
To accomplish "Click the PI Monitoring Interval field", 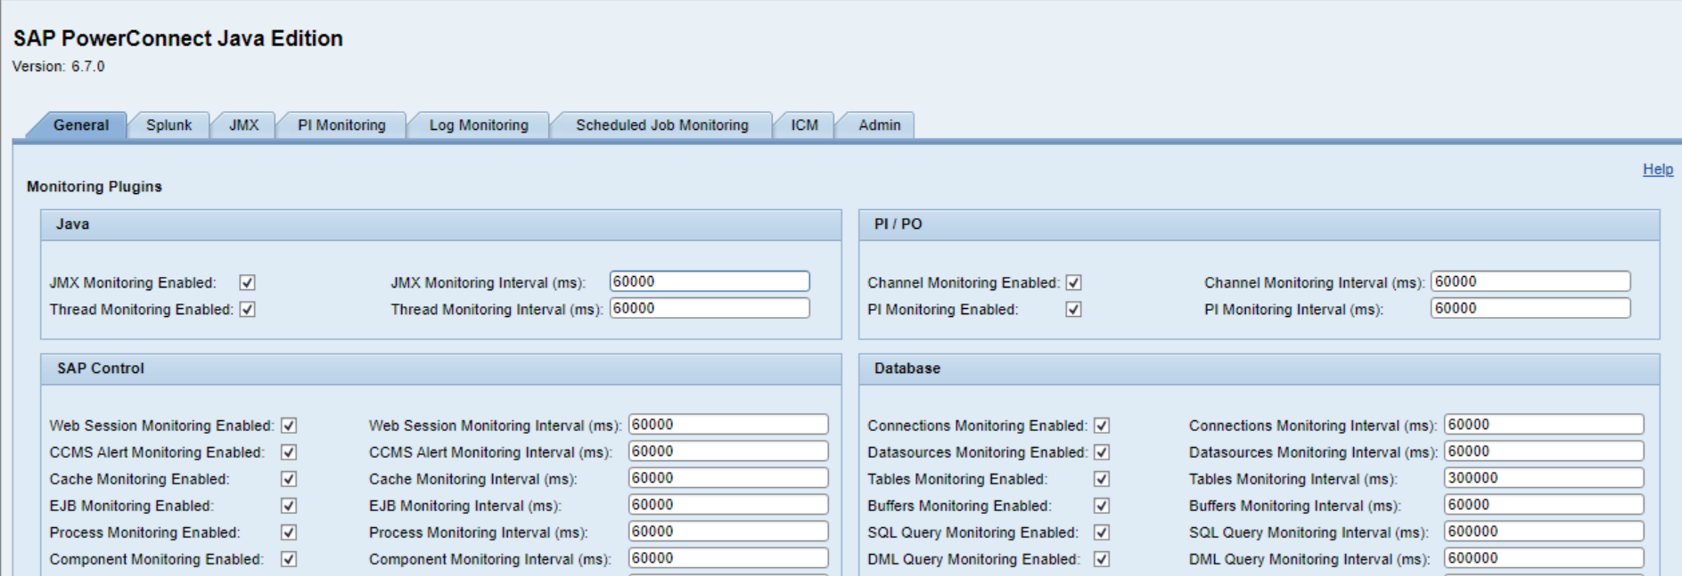I will click(x=1530, y=309).
